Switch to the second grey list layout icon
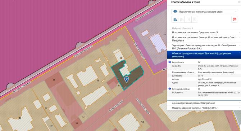This screenshot has width=241, height=131. coord(182,19)
